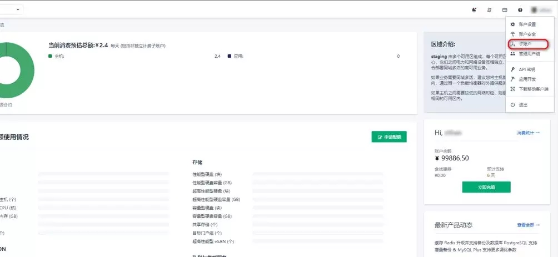The height and width of the screenshot is (257, 558).
Task: Select 子账户 from the account menu
Action: click(x=525, y=44)
